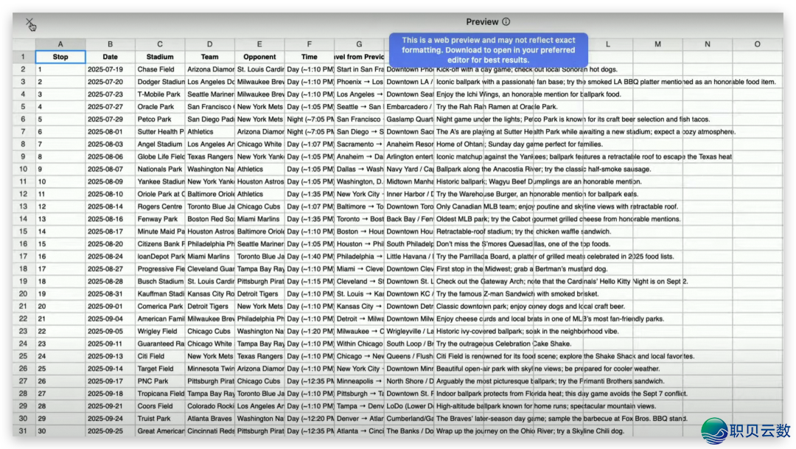Click the 'Coors Field' cell
Screen dimensions: 796x449
[160, 406]
